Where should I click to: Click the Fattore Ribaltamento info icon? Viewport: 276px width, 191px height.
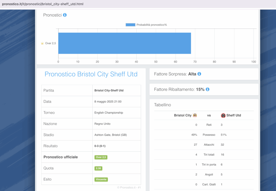click(208, 89)
